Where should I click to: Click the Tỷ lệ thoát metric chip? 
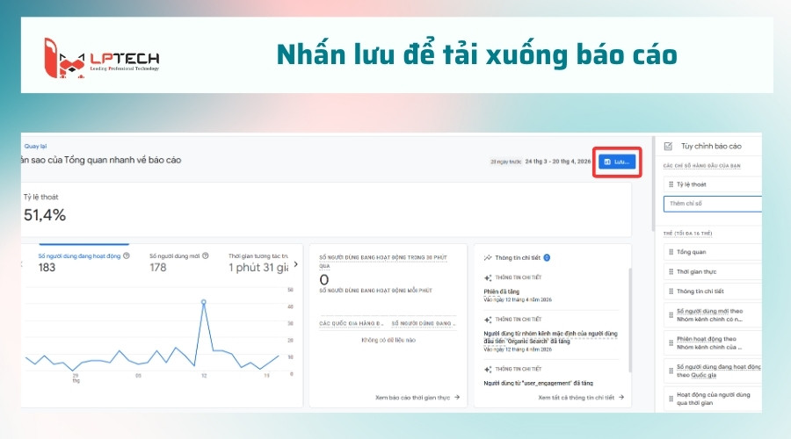coord(712,184)
